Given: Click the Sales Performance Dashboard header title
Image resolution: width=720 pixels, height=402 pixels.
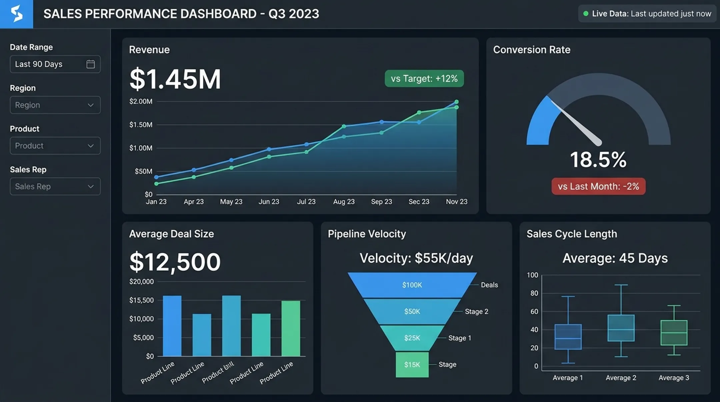Looking at the screenshot, I should click(x=181, y=14).
